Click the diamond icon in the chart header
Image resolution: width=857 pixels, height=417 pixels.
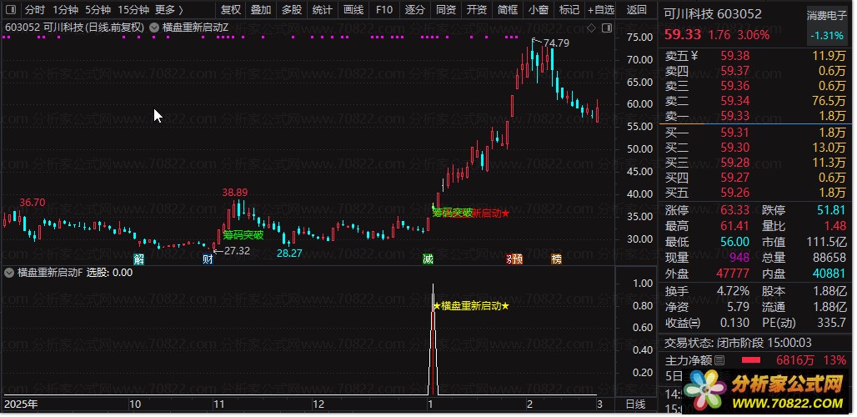point(591,28)
